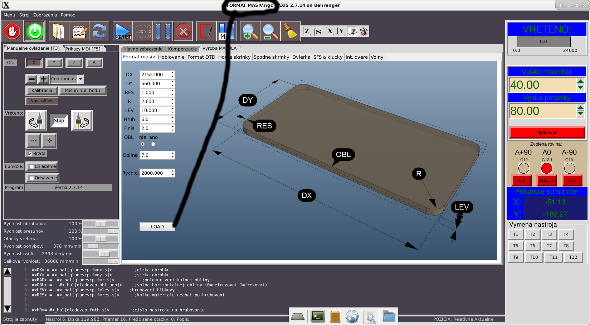Switch to the perspective P view
The width and height of the screenshot is (590, 325).
[352, 31]
